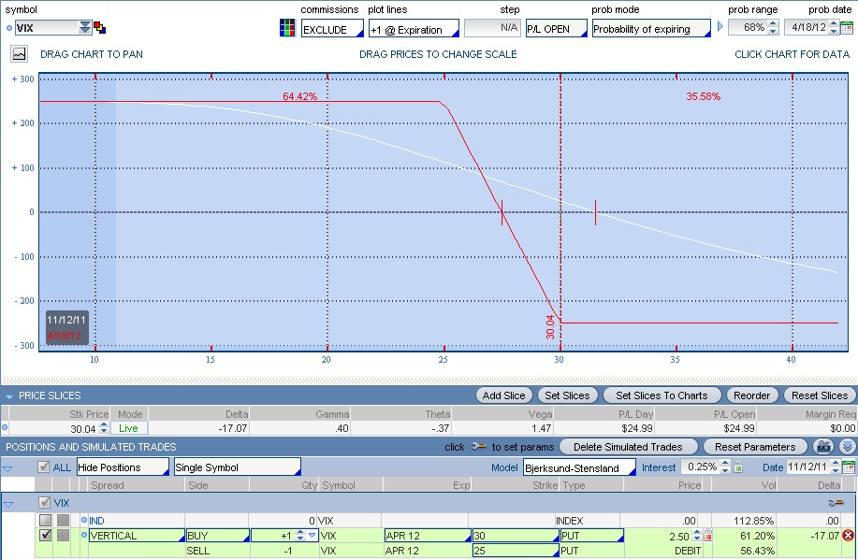Click the gray square in VERTICAL row
This screenshot has height=560, width=858.
64,536
